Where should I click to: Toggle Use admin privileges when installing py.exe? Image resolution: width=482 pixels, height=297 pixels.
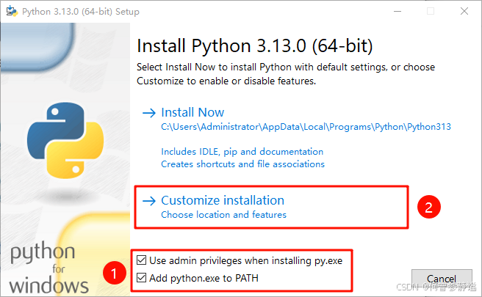click(141, 260)
